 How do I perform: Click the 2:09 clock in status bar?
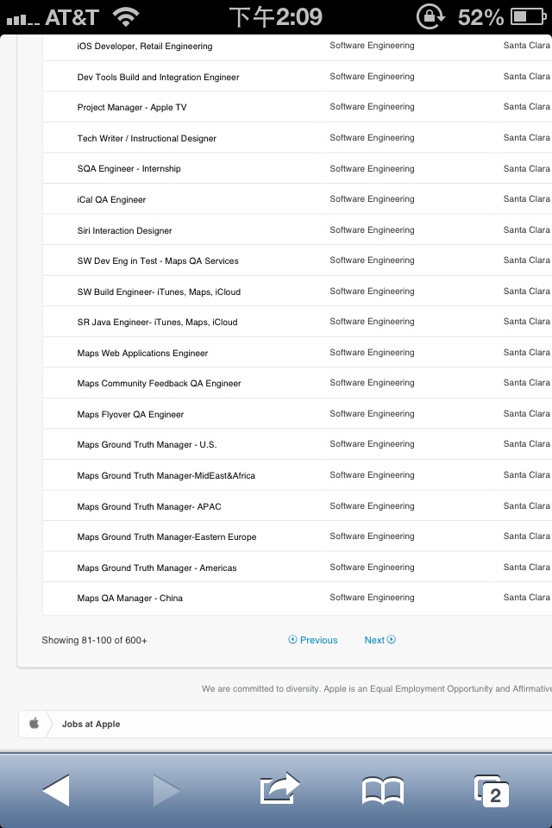(x=276, y=17)
